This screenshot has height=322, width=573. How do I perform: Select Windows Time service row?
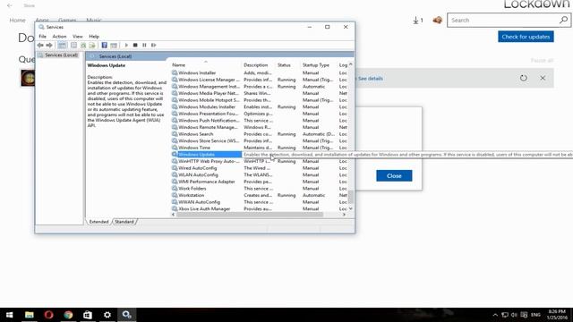coord(260,148)
